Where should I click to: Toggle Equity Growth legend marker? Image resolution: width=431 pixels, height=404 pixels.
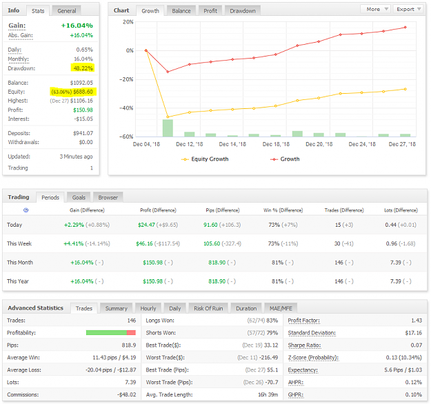(x=185, y=159)
